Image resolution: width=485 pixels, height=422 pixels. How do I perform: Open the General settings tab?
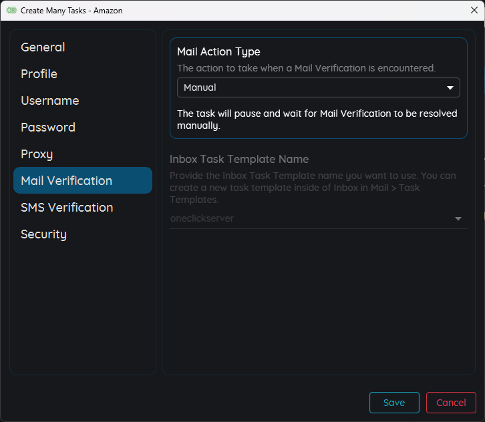point(43,47)
